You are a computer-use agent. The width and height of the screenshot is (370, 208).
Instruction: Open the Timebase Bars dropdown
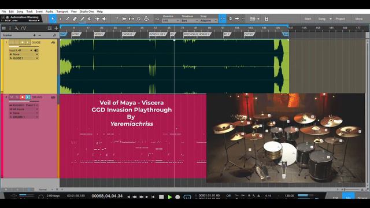click(190, 21)
